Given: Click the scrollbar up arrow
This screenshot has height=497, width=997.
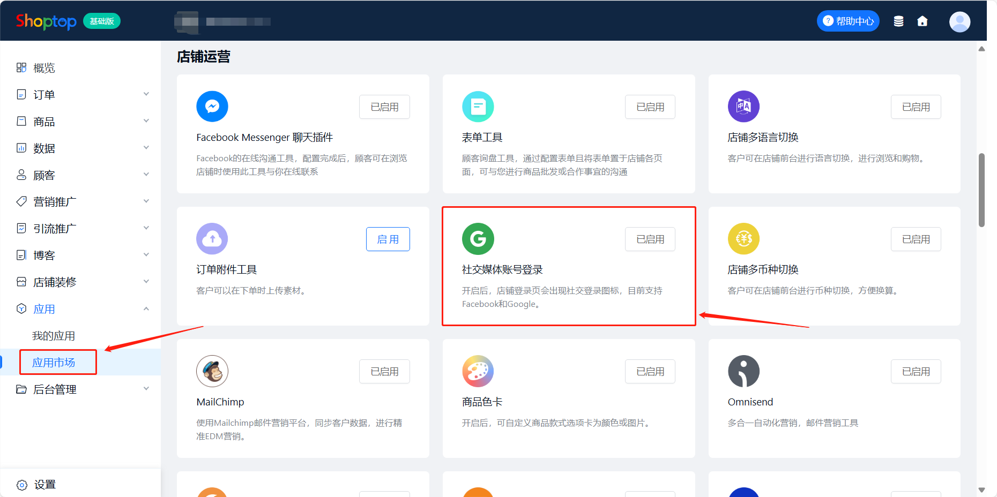Looking at the screenshot, I should [982, 49].
